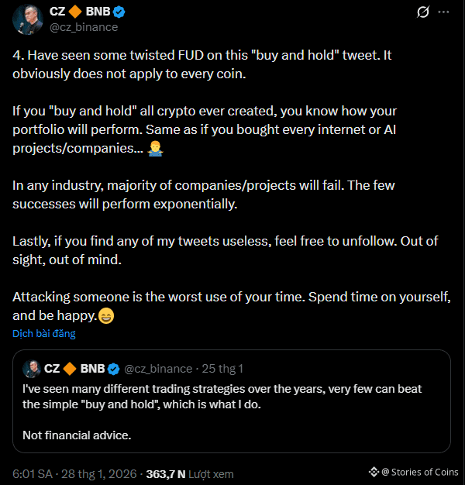The width and height of the screenshot is (465, 485).
Task: Click the verified badge in the quoted tweet
Action: pyautogui.click(x=113, y=368)
